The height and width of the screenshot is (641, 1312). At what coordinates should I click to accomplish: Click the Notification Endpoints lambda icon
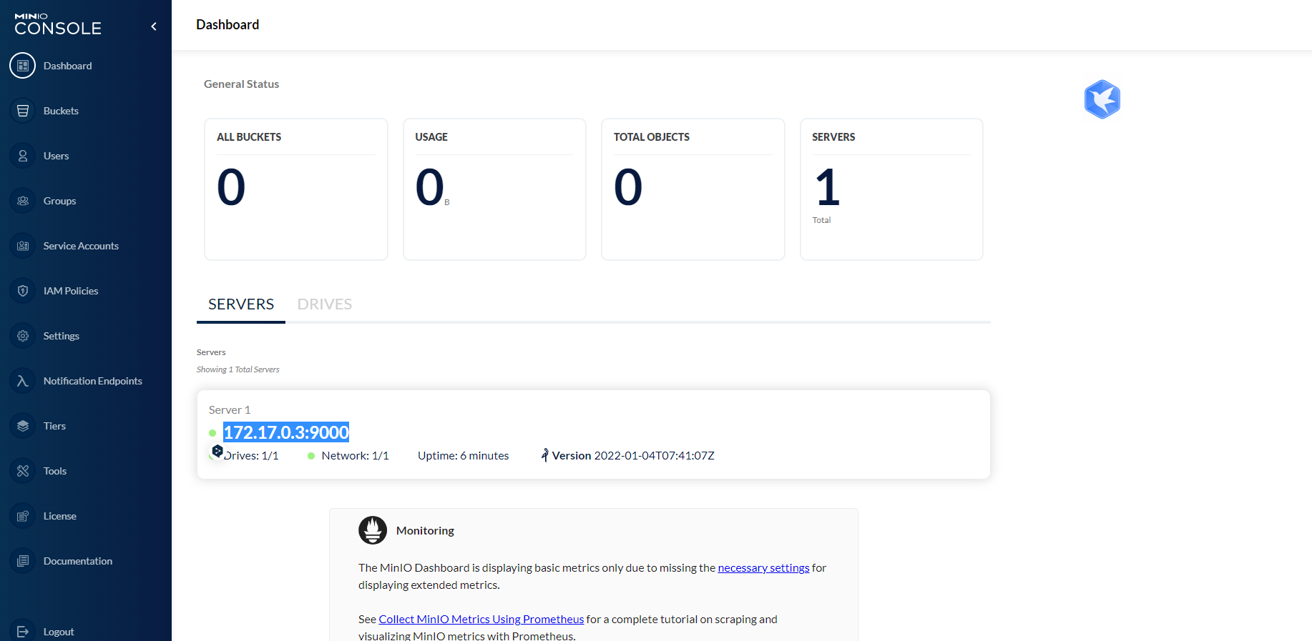point(23,381)
